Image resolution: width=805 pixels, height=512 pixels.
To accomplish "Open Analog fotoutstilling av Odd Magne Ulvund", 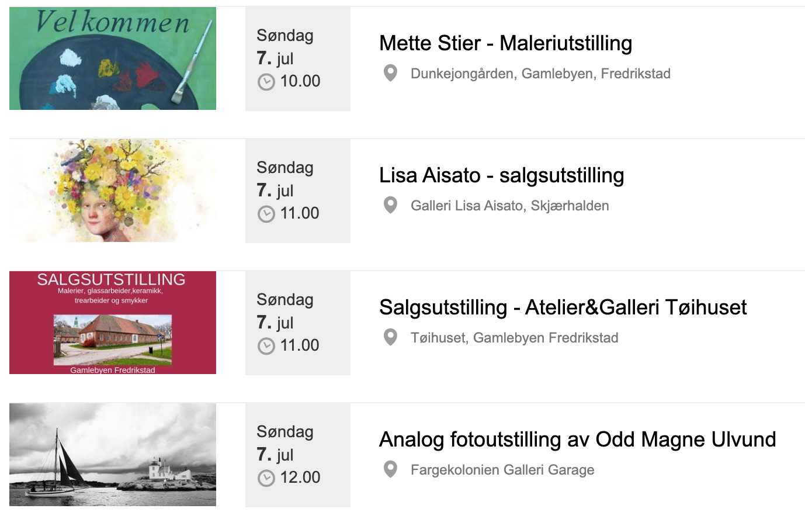I will tap(577, 440).
